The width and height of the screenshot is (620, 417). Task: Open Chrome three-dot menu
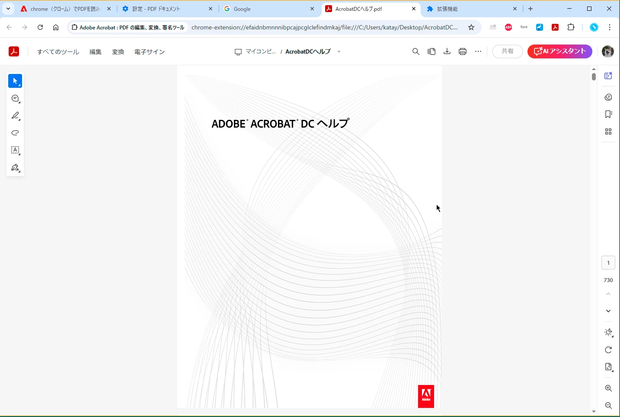tap(610, 27)
